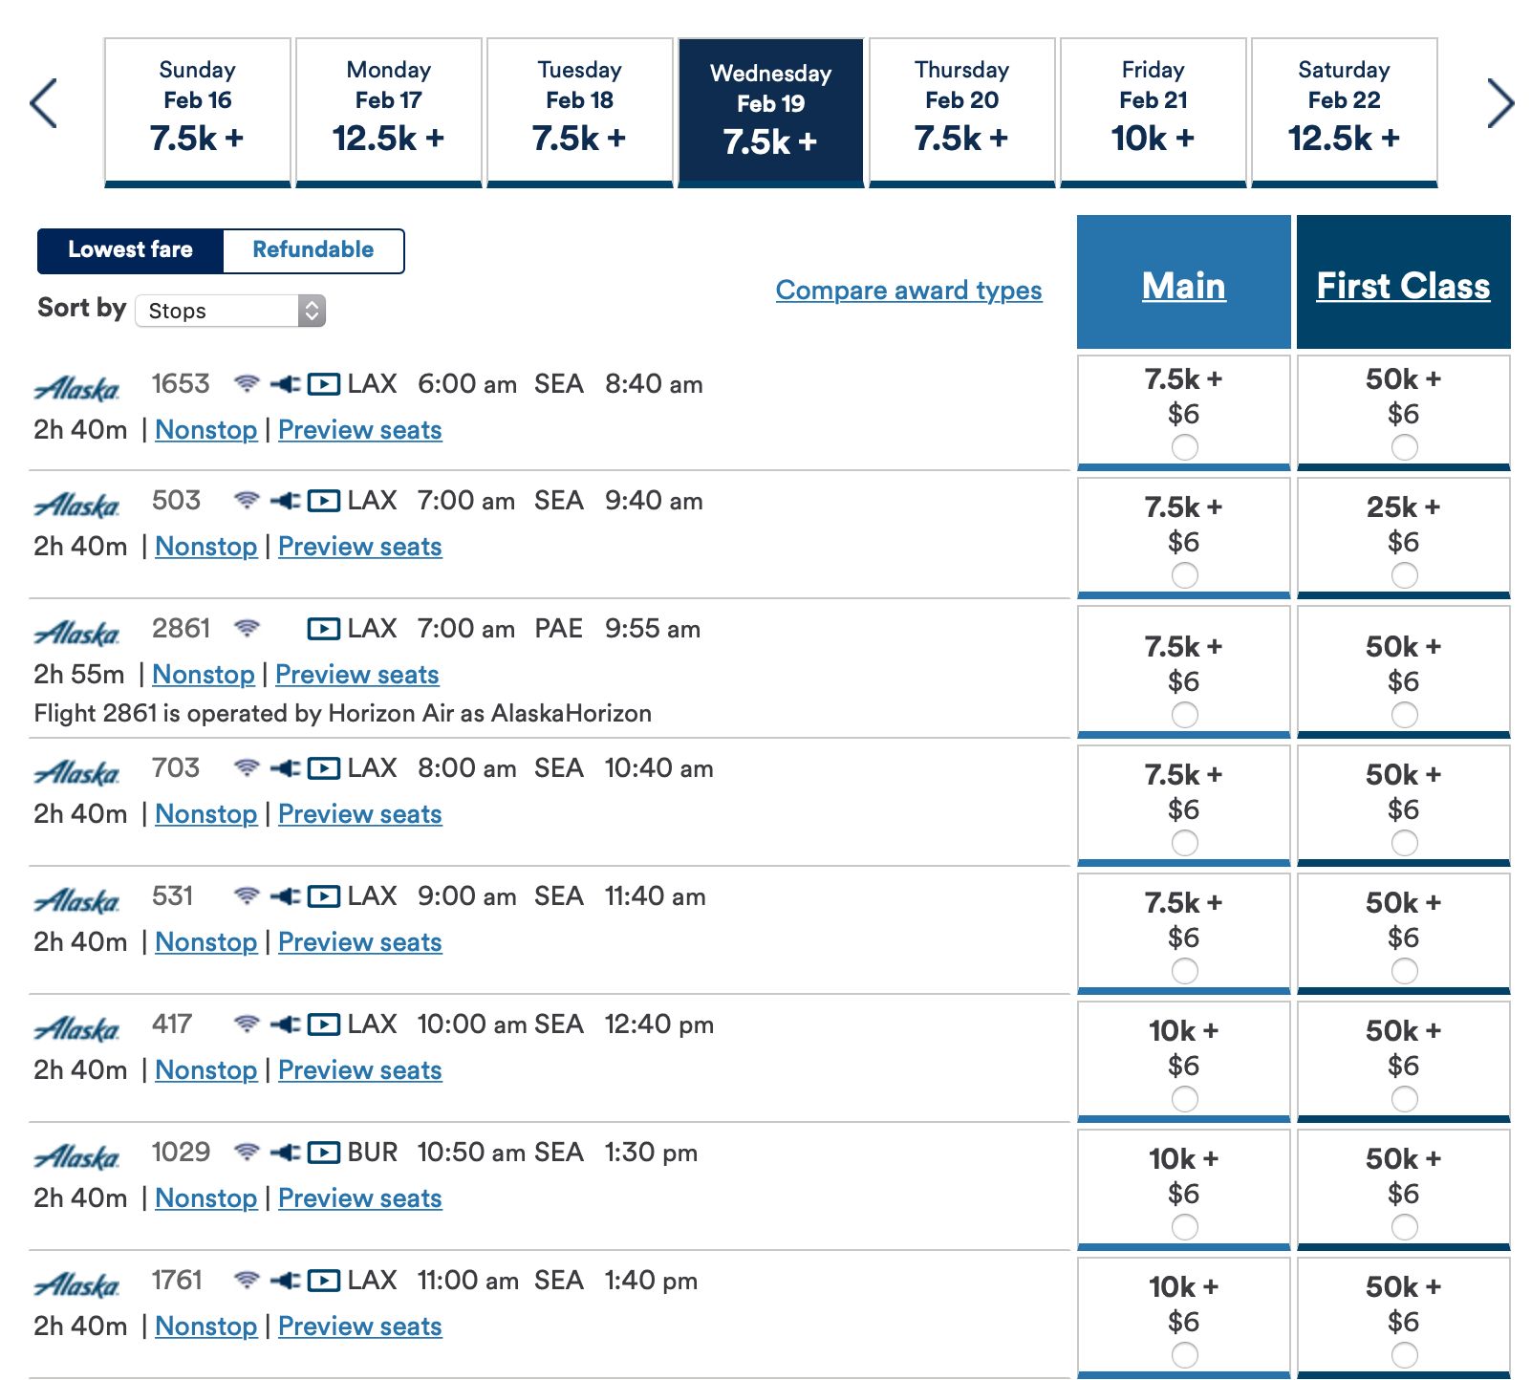The image size is (1531, 1380).
Task: Open the Compare award types link
Action: click(x=908, y=291)
